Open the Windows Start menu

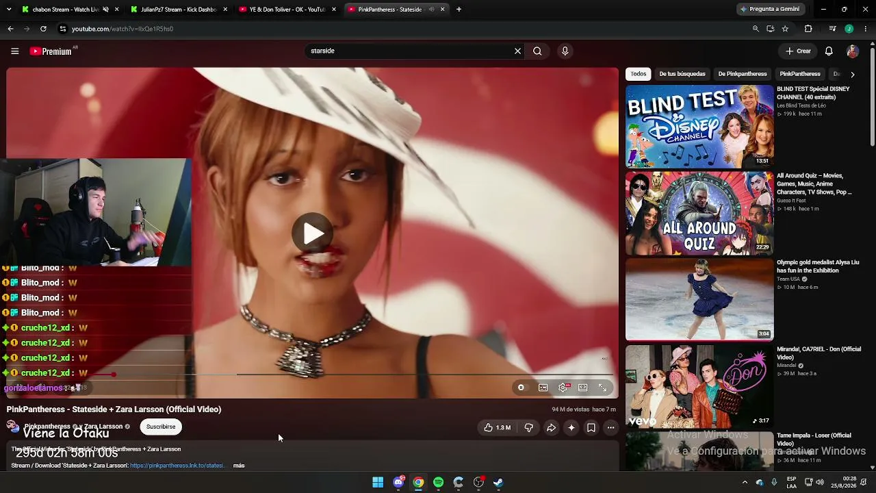click(x=378, y=482)
